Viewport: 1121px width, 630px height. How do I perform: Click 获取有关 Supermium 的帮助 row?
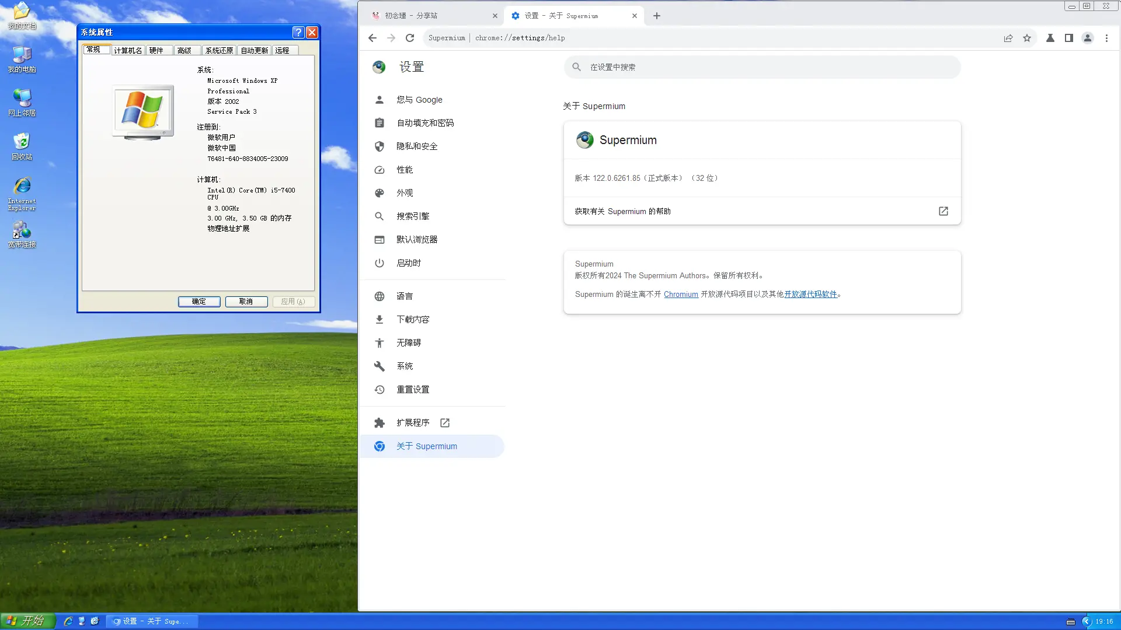pyautogui.click(x=762, y=211)
